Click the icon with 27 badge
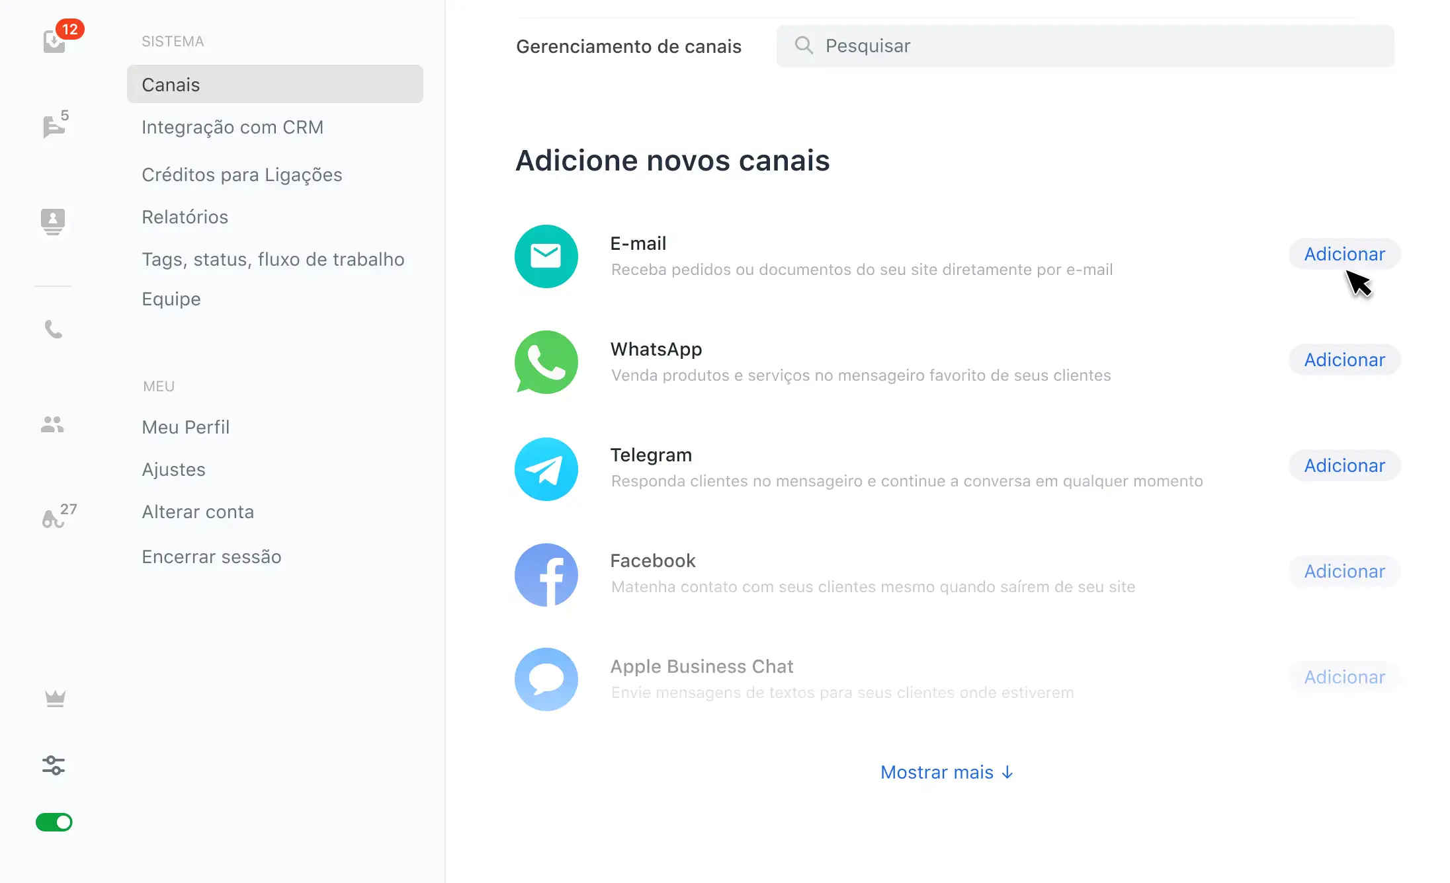The image size is (1450, 883). click(54, 519)
